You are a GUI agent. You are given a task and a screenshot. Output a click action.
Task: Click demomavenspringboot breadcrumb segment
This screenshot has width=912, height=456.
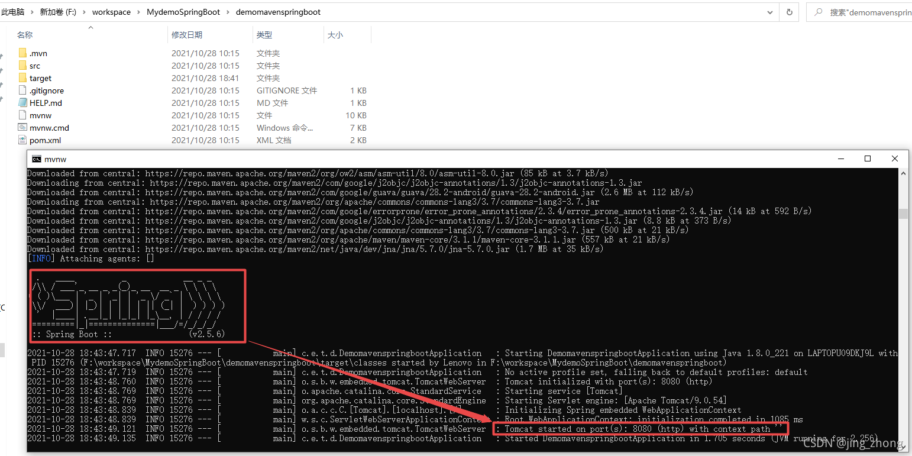[278, 12]
